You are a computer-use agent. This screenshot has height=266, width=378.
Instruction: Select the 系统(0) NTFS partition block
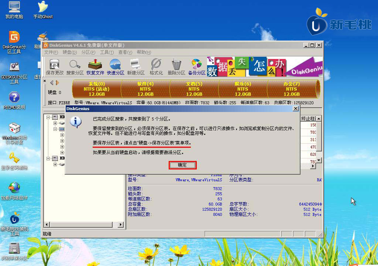click(97, 89)
